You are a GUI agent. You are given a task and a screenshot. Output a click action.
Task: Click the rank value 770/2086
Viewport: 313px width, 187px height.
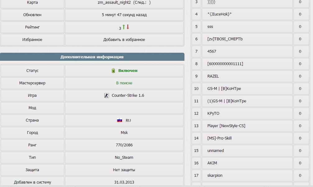(x=124, y=145)
